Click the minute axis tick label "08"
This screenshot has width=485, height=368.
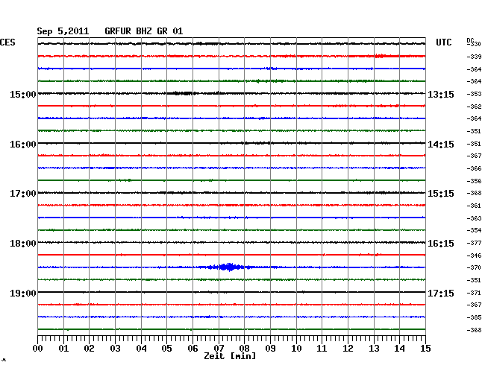pyautogui.click(x=244, y=348)
